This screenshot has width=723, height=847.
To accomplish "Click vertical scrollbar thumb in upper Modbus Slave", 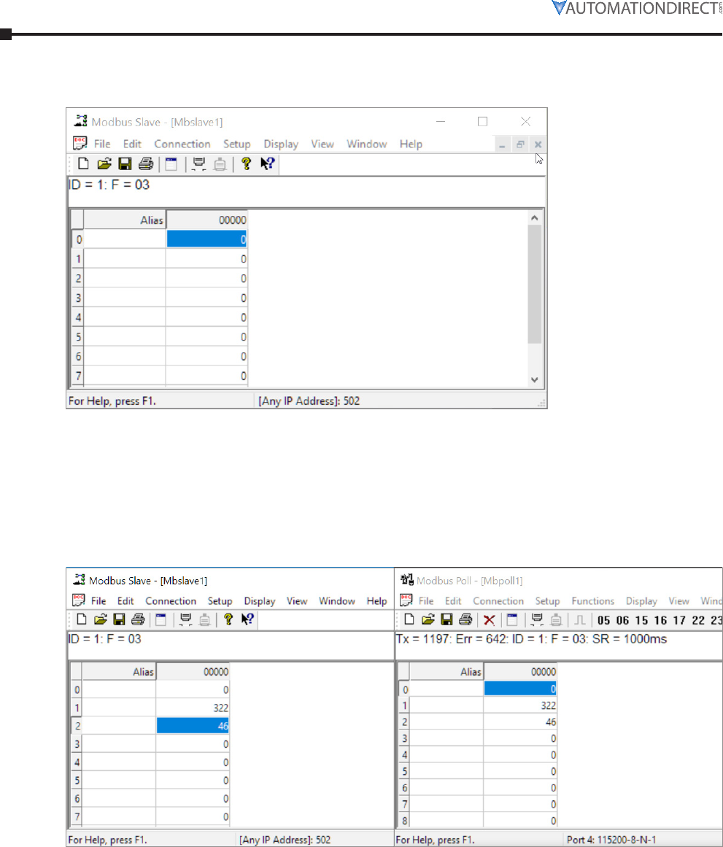I will click(535, 284).
